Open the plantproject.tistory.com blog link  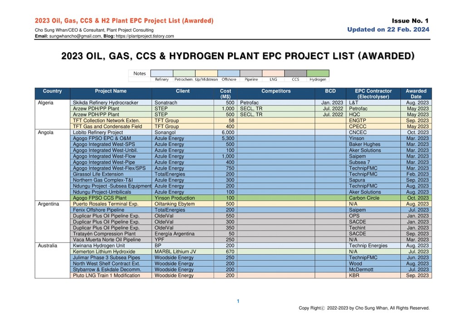(x=145, y=36)
